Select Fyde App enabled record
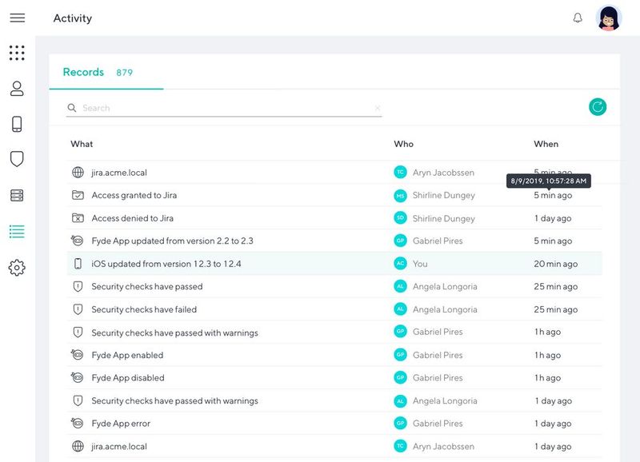Viewport: 640px width, 462px height. (334, 355)
